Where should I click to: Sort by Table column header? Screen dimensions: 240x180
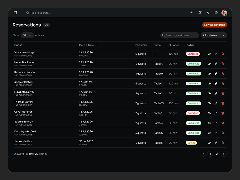tap(157, 45)
